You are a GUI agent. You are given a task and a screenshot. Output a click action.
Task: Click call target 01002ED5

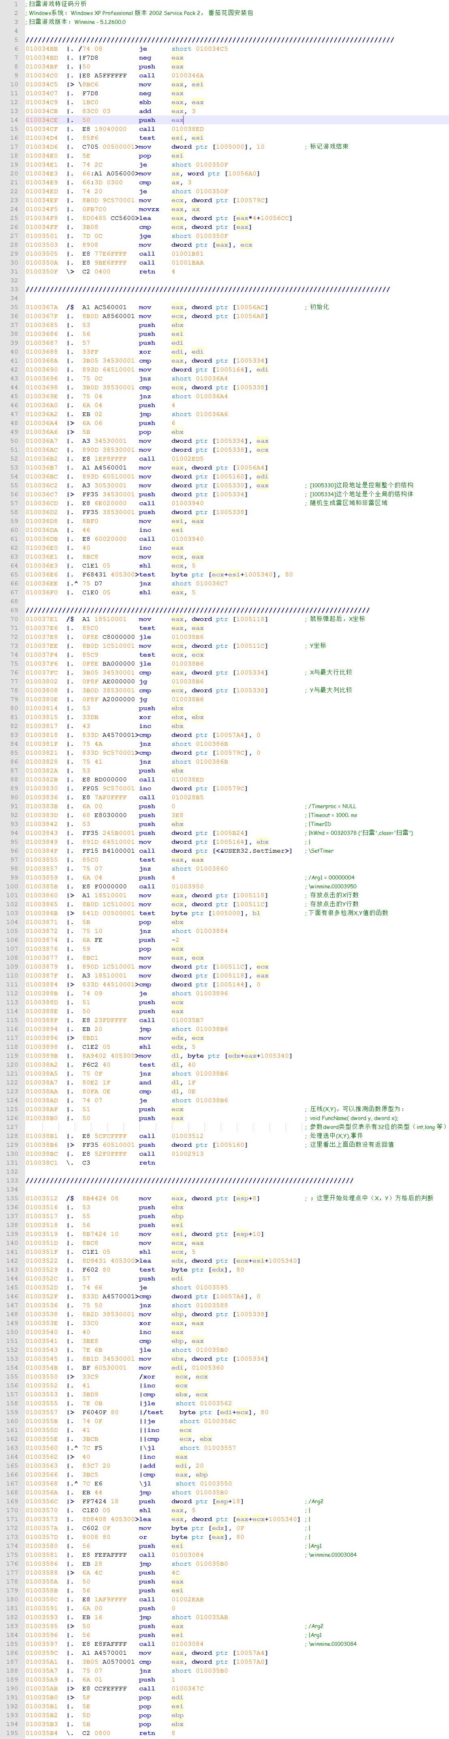coord(188,459)
